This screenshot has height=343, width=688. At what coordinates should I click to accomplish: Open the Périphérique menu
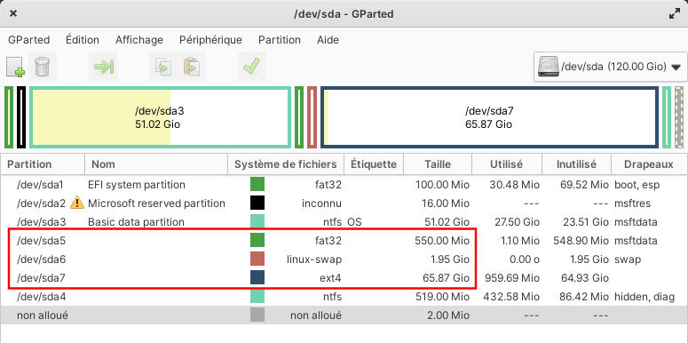pos(210,40)
